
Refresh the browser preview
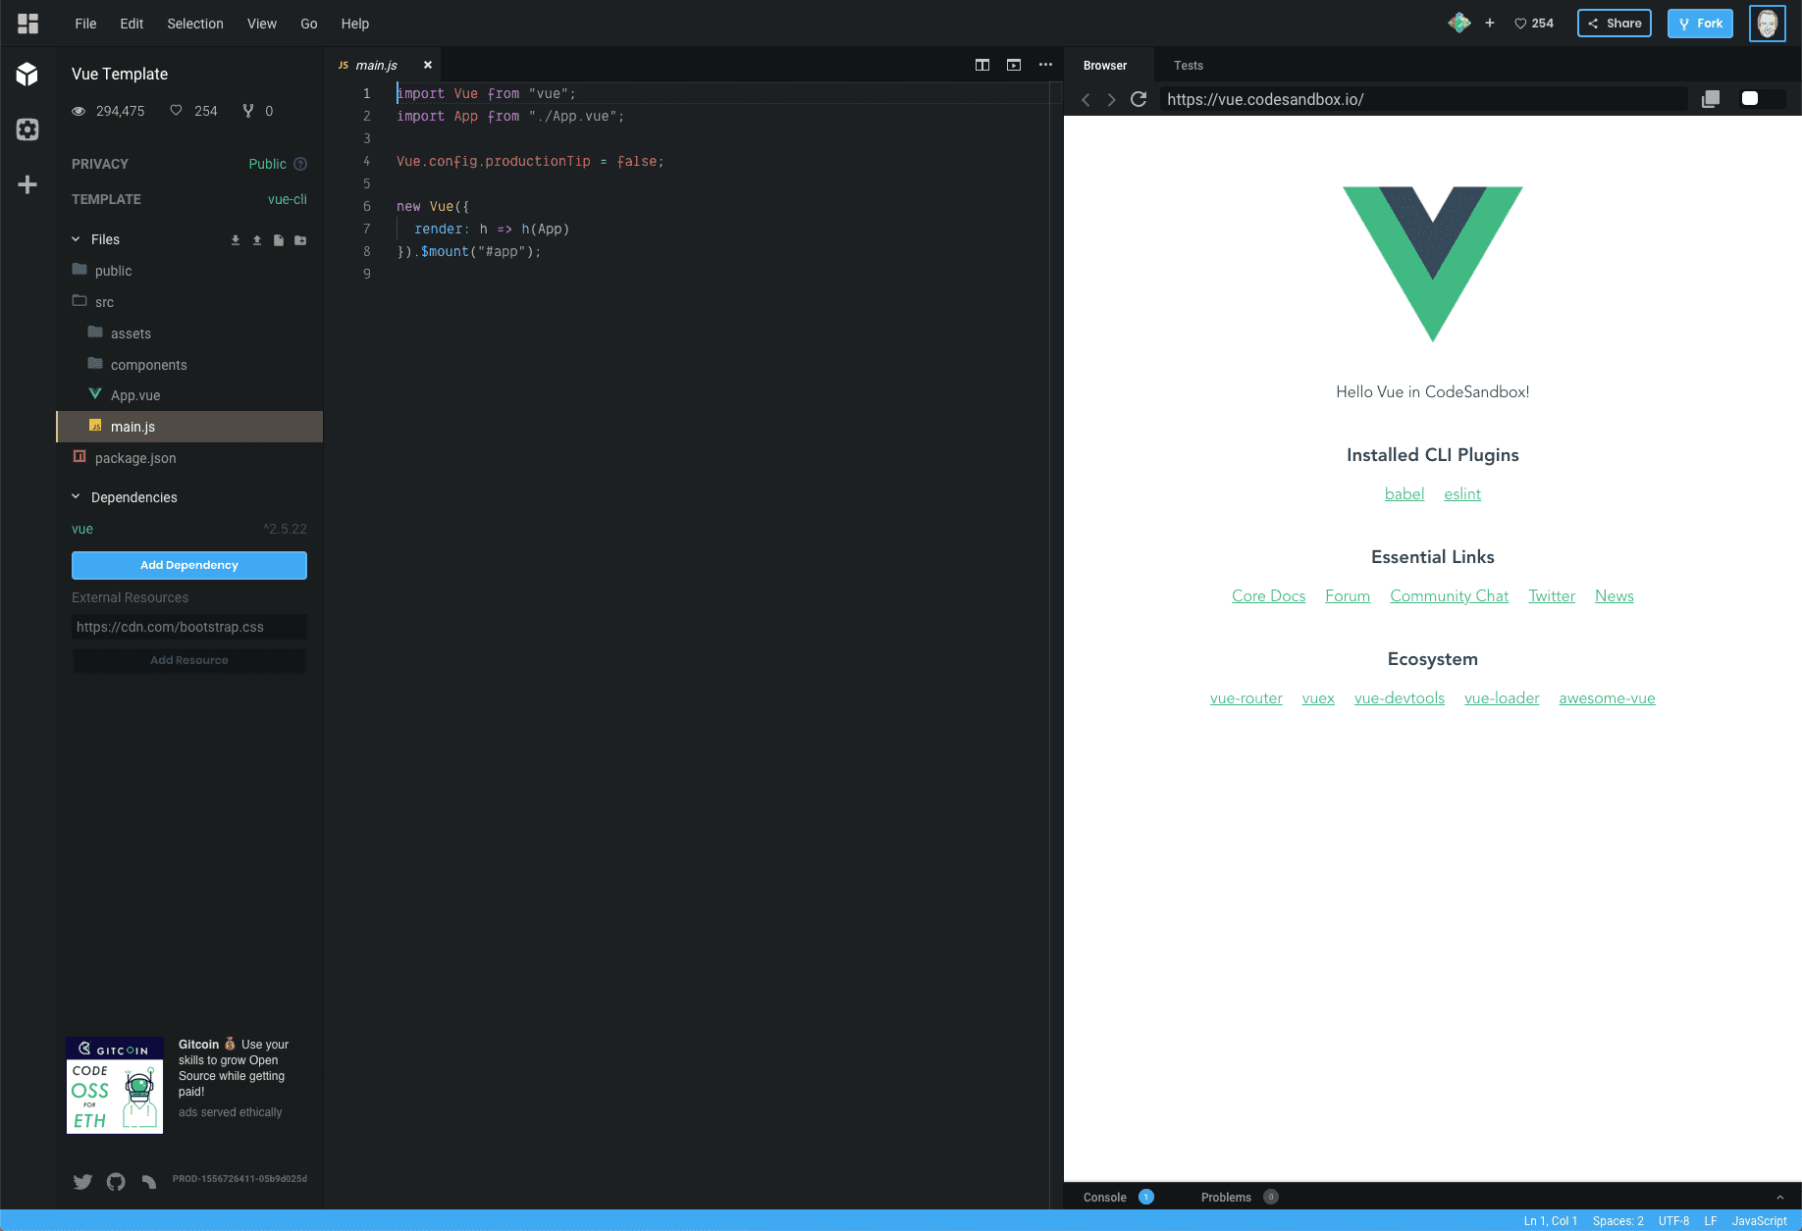click(1139, 99)
